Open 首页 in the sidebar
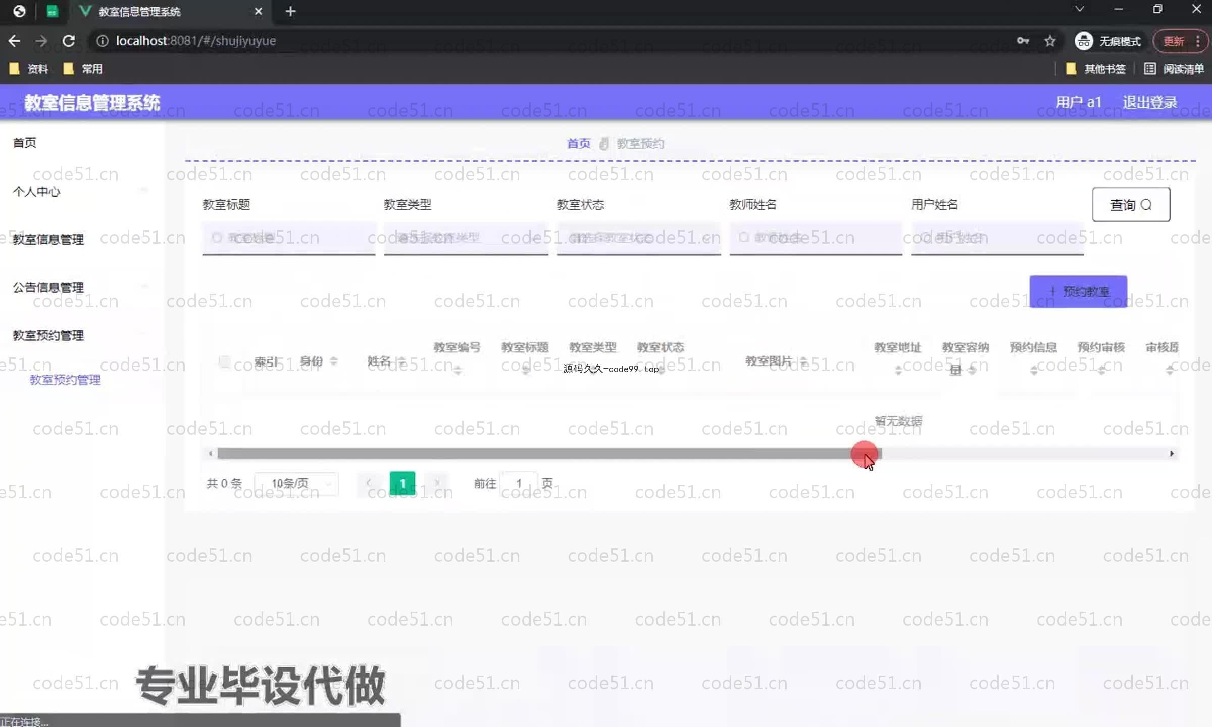Image resolution: width=1212 pixels, height=727 pixels. click(x=24, y=143)
